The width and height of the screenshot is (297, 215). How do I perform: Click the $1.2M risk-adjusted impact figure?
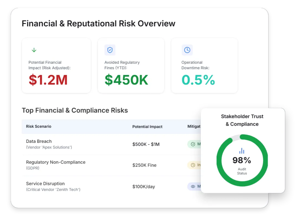pyautogui.click(x=48, y=80)
